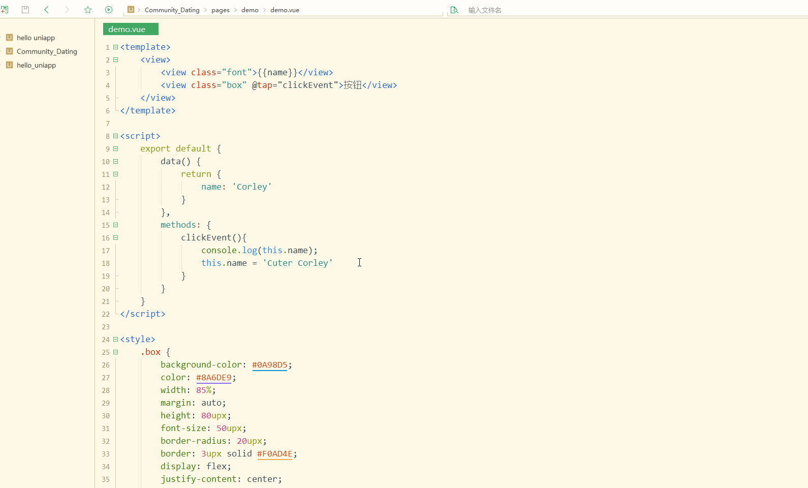The height and width of the screenshot is (488, 808).
Task: Click the 'Cuter Corley' string on line 18
Action: point(297,263)
